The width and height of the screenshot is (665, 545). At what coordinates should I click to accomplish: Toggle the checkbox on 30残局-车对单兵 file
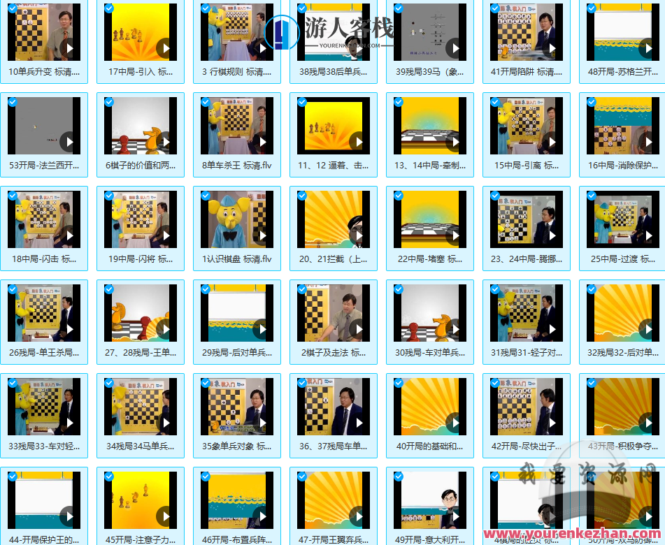point(399,289)
